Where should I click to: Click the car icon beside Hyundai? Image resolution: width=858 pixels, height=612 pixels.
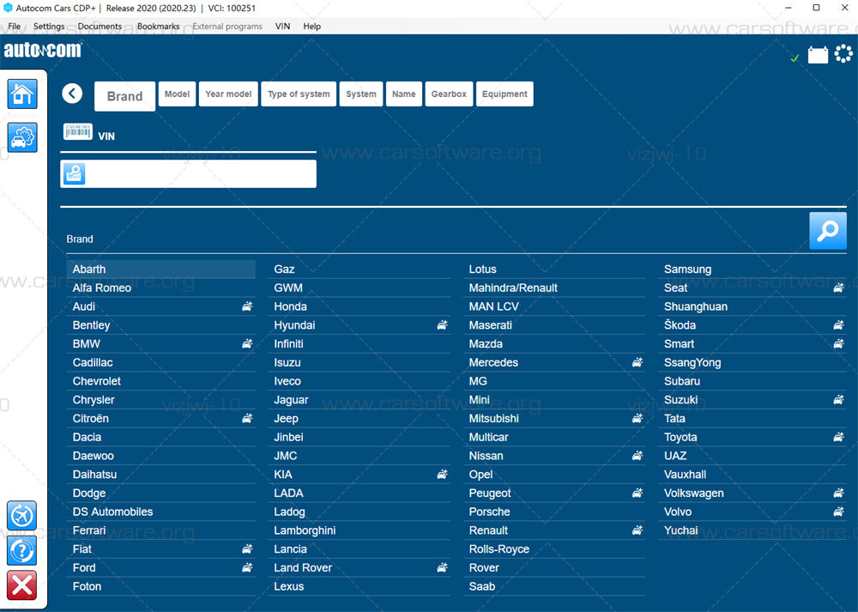(x=442, y=325)
